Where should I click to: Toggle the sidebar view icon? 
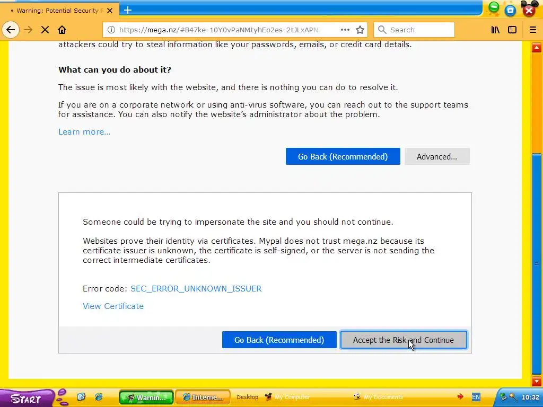click(512, 30)
